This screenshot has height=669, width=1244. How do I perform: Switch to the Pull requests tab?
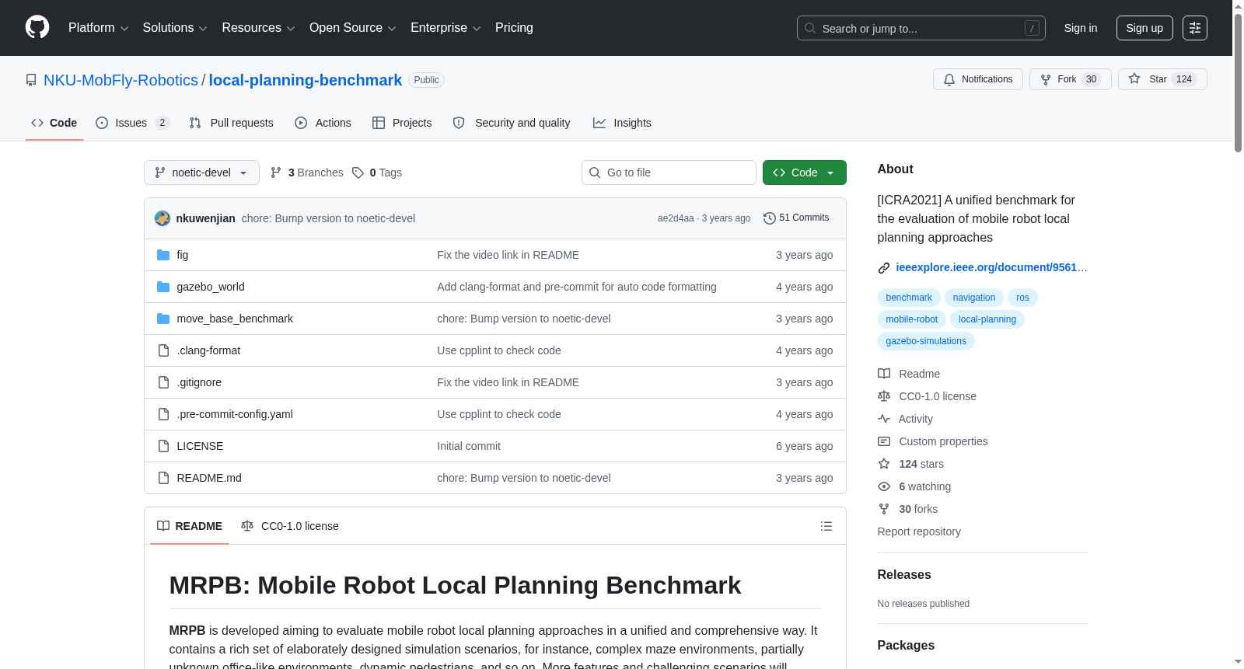[232, 123]
